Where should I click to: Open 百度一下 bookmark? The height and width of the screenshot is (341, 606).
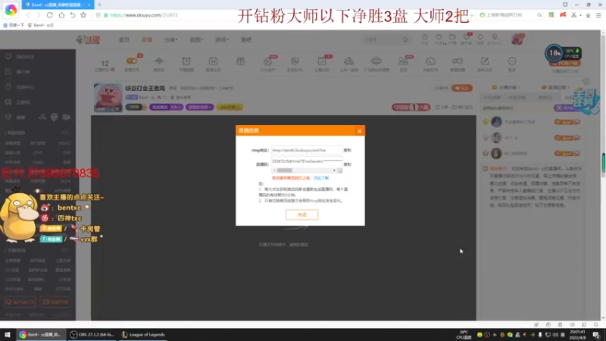[14, 25]
